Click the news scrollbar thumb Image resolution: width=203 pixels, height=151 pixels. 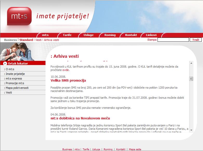coord(191,79)
